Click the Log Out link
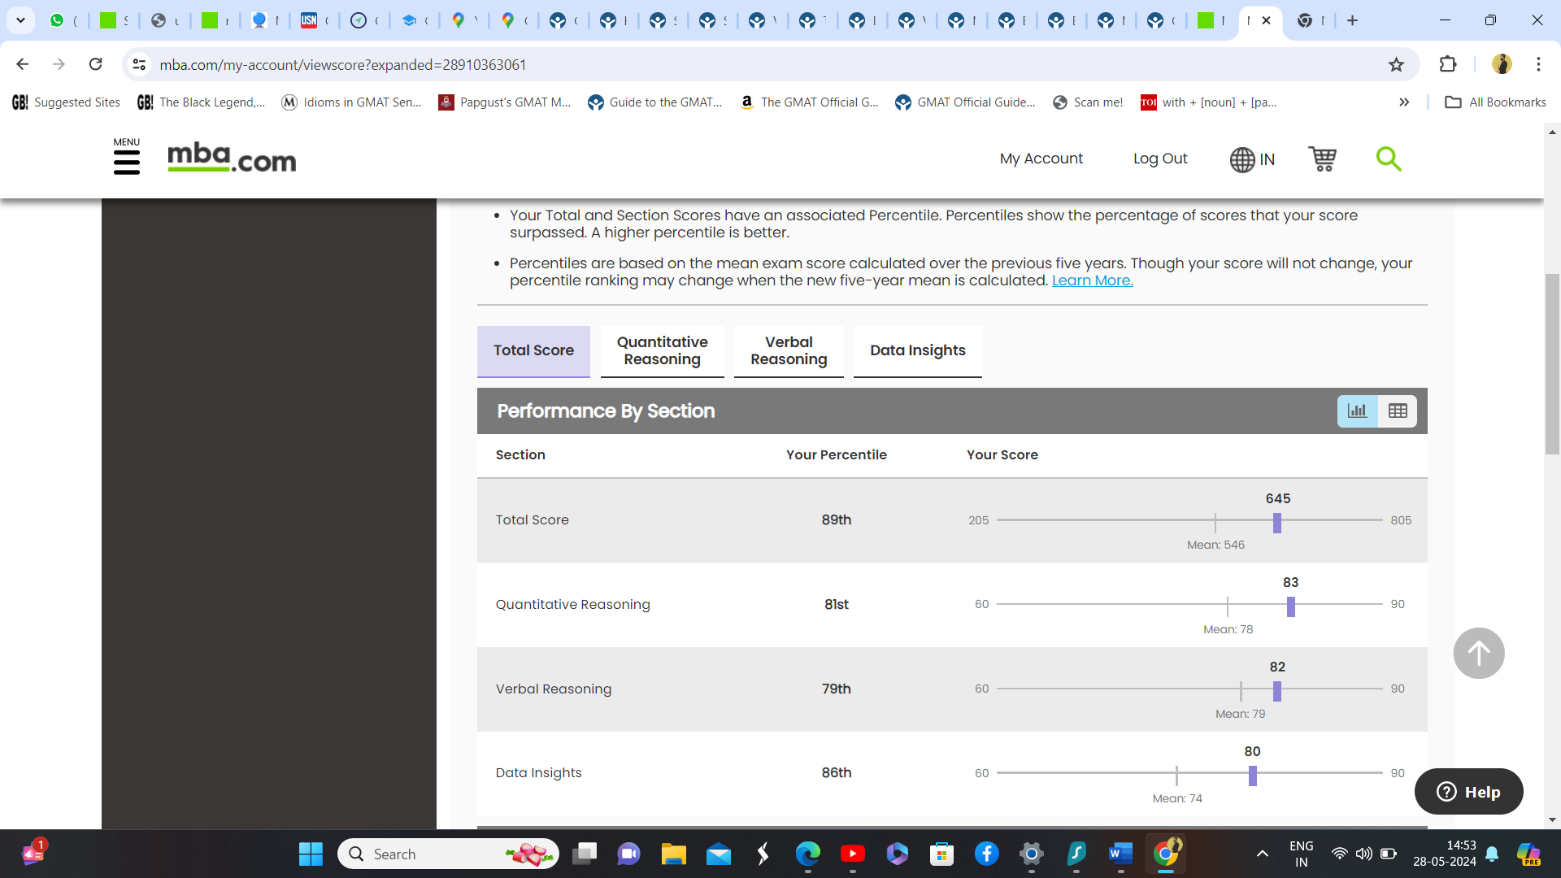The width and height of the screenshot is (1561, 878). (x=1159, y=159)
